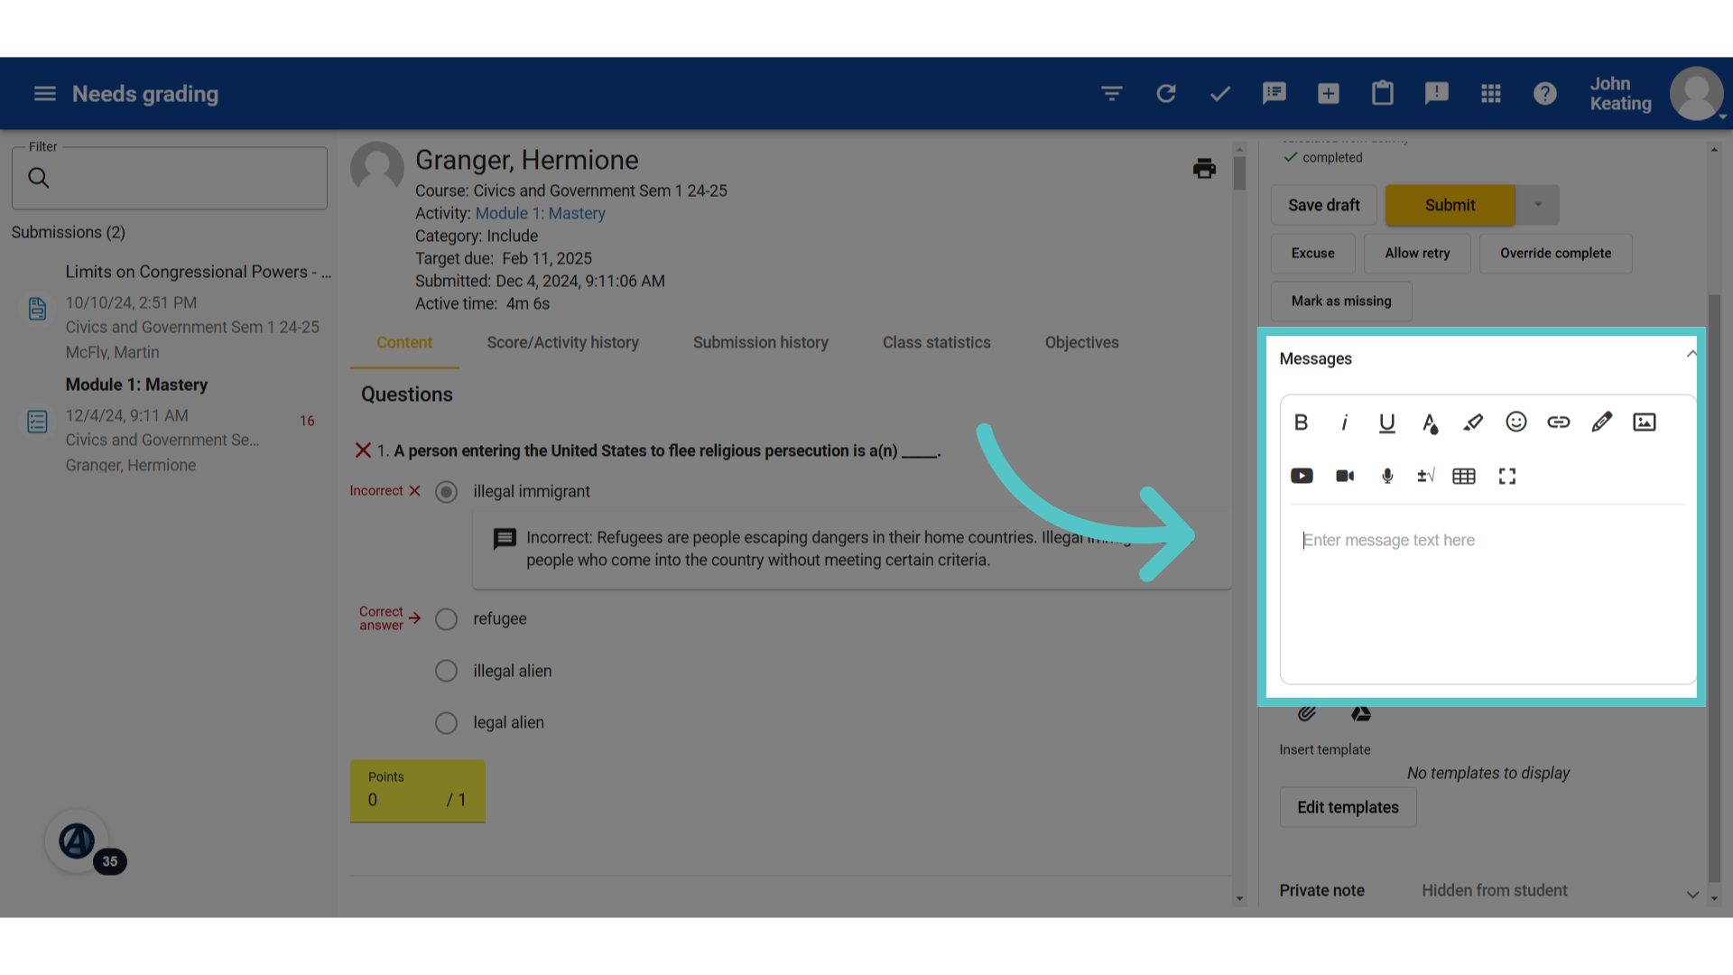Switch to Score/Activity history tab

click(x=562, y=343)
